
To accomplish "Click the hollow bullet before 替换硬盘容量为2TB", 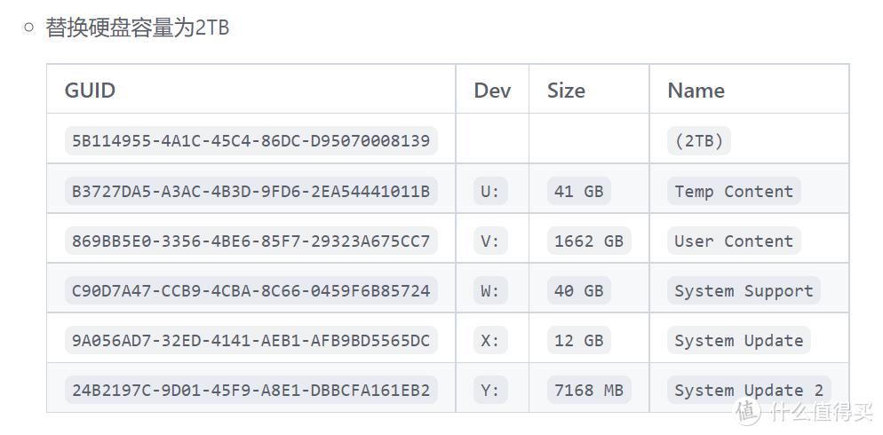I will 29,28.
